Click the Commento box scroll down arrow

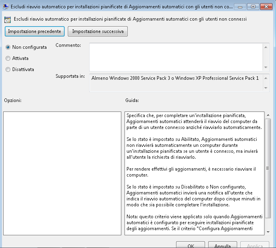[266, 67]
